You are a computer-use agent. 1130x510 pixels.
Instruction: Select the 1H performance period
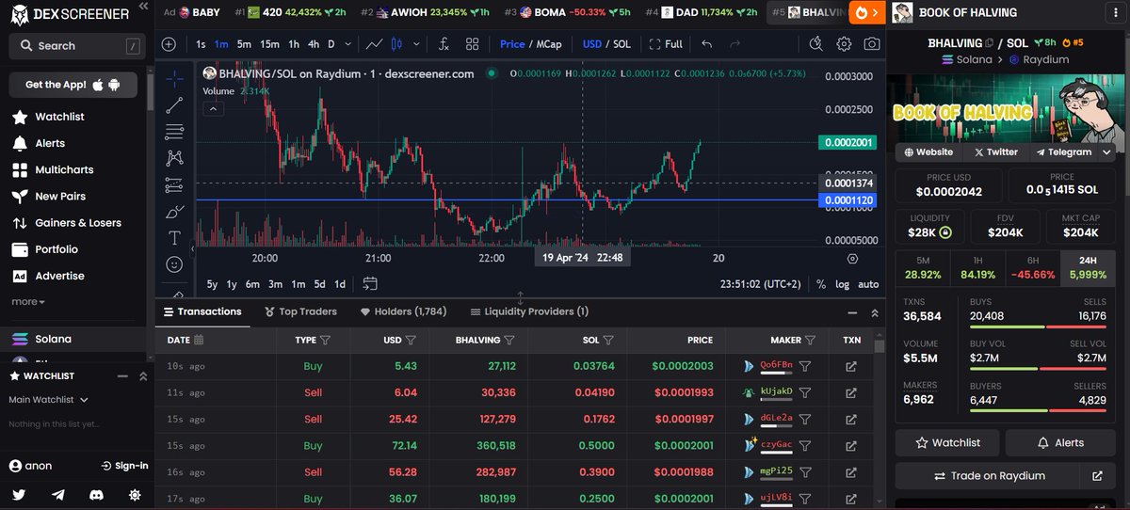pyautogui.click(x=977, y=267)
